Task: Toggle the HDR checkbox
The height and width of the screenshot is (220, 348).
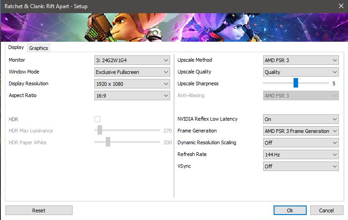Action: [x=97, y=119]
